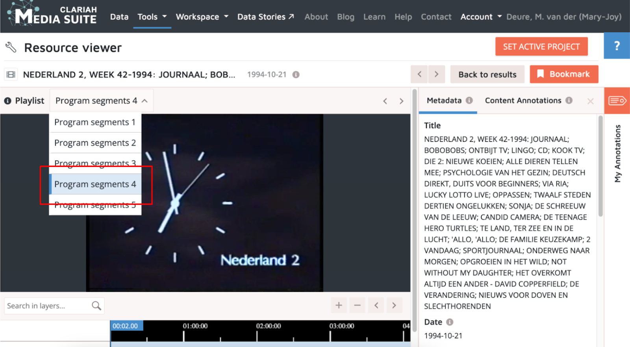Zoom in the timeline with plus

click(339, 305)
